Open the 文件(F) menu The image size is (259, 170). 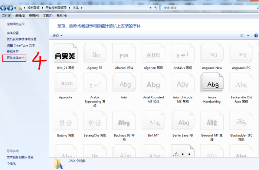coord(7,16)
